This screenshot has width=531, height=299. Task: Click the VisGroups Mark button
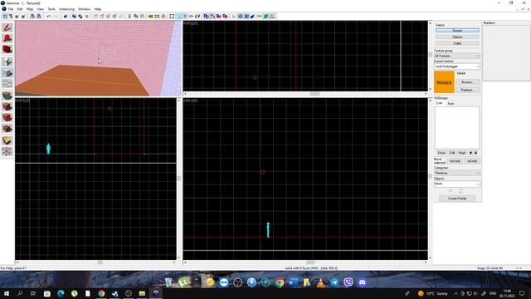[462, 153]
